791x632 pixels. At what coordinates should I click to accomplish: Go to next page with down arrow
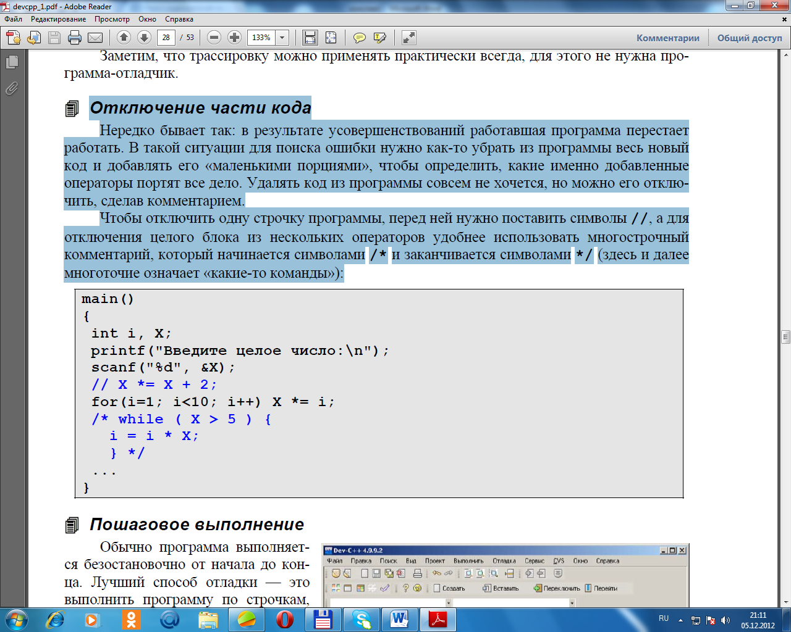(144, 38)
